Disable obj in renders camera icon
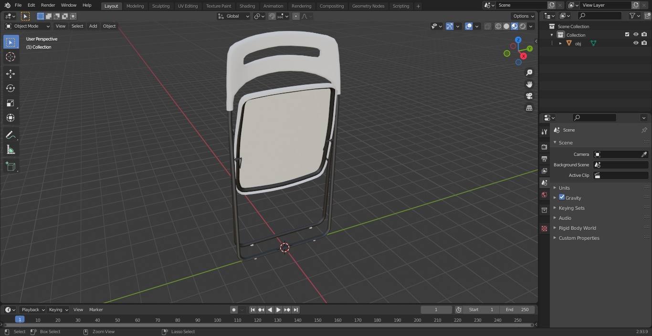This screenshot has width=652, height=336. pos(644,43)
